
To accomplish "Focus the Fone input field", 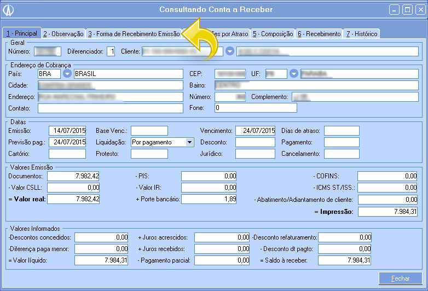I will 256,108.
